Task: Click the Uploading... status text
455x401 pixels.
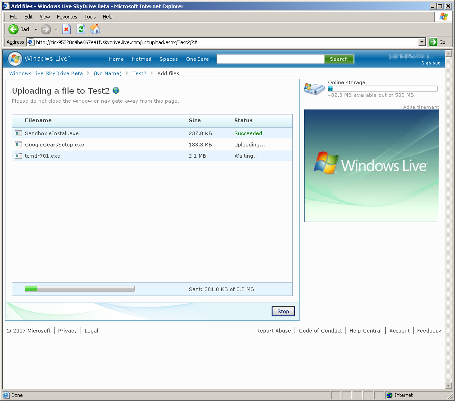Action: coord(250,145)
